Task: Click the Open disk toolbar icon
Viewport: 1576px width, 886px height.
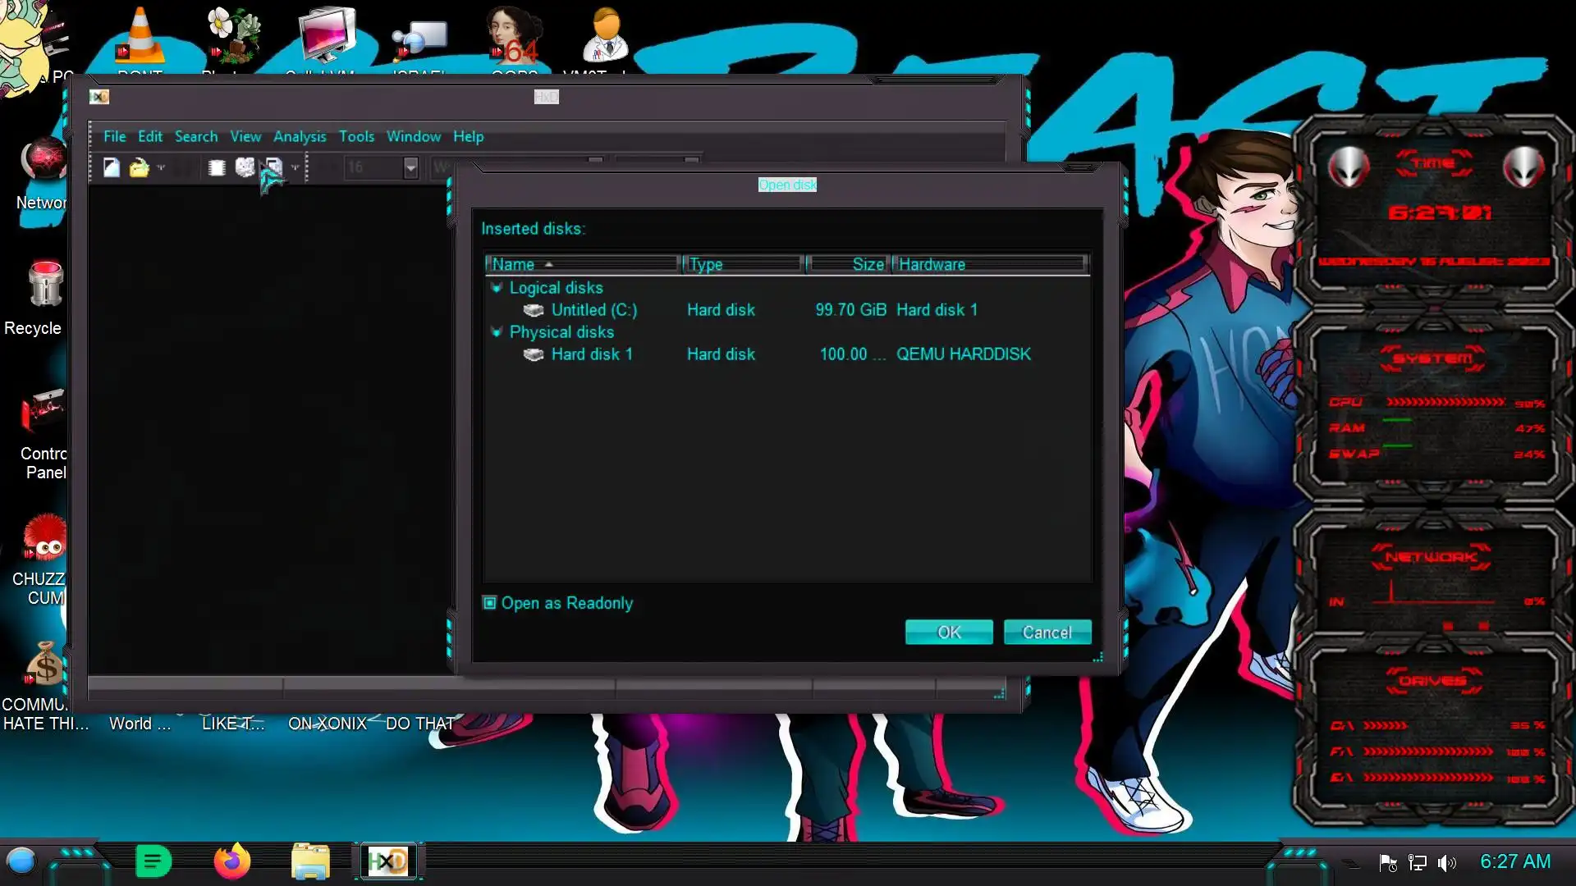Action: pyautogui.click(x=245, y=167)
